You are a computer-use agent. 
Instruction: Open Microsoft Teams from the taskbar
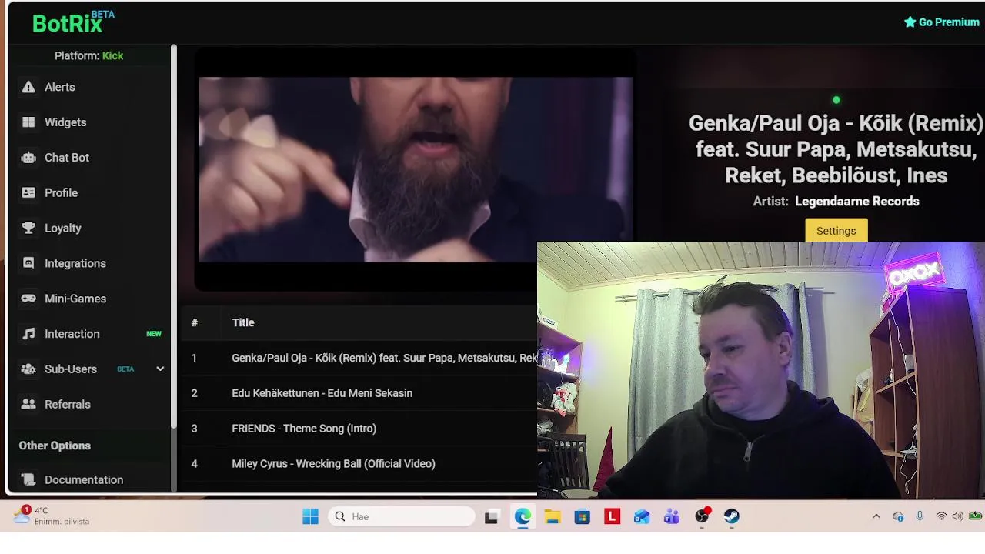[672, 516]
